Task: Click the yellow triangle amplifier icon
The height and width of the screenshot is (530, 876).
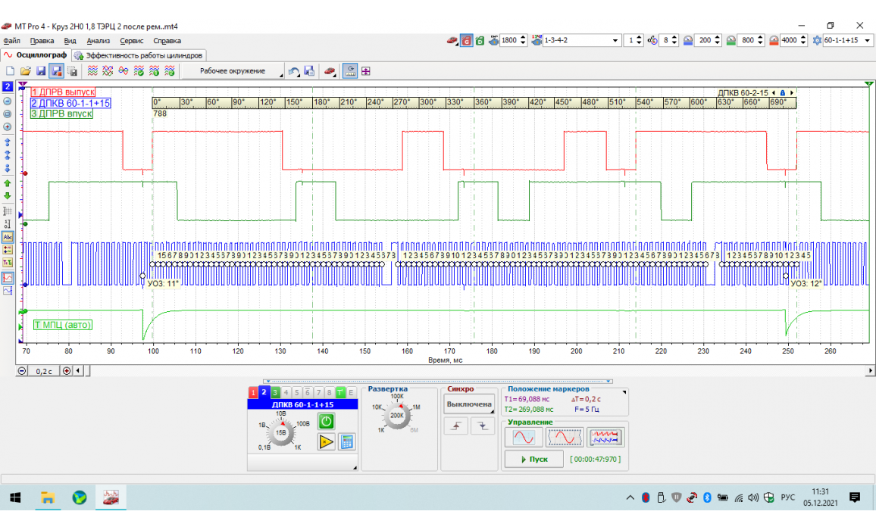Action: click(326, 442)
